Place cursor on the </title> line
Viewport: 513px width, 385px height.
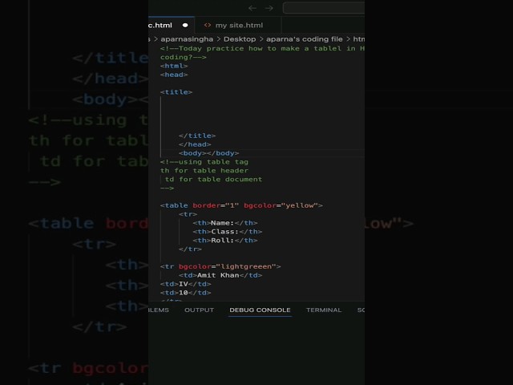point(197,136)
